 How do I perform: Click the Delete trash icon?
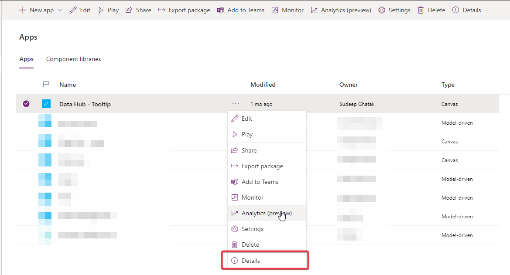pyautogui.click(x=420, y=10)
